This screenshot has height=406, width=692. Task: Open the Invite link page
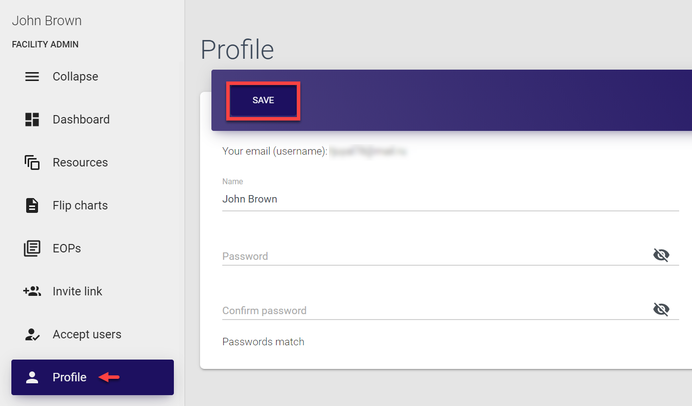click(77, 291)
